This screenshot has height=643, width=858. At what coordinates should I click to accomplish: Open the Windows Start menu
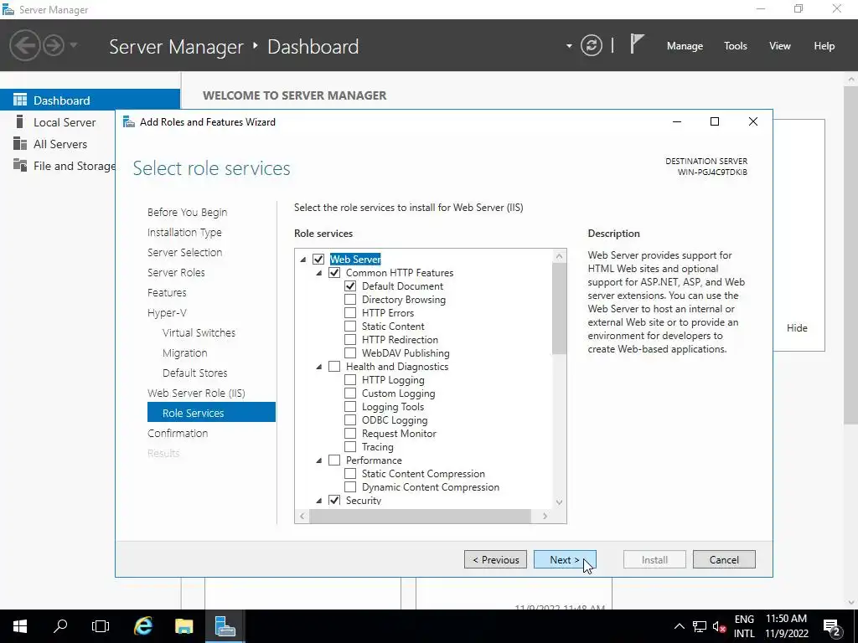[20, 626]
